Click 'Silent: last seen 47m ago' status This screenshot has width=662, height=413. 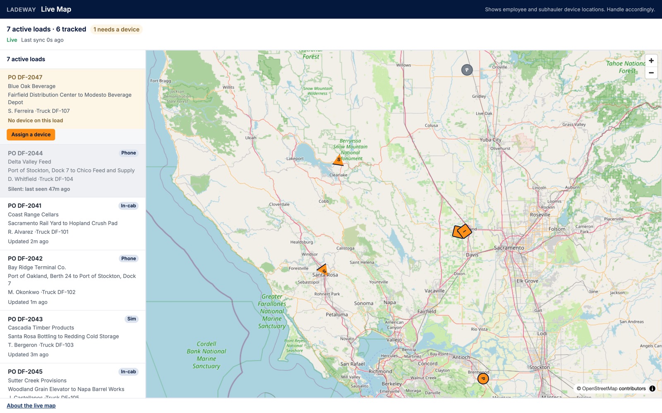(39, 189)
